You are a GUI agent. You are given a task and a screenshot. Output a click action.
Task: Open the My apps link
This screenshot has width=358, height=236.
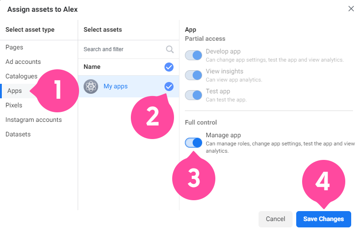115,87
